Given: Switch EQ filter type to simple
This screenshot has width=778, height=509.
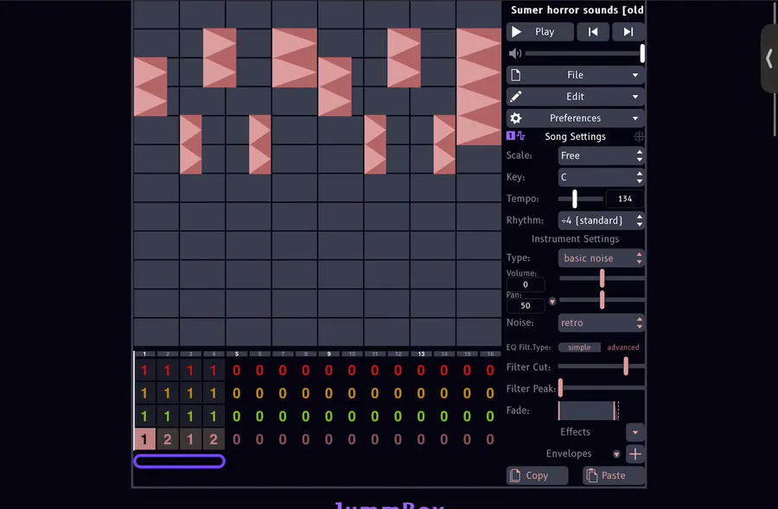Looking at the screenshot, I should tap(579, 347).
